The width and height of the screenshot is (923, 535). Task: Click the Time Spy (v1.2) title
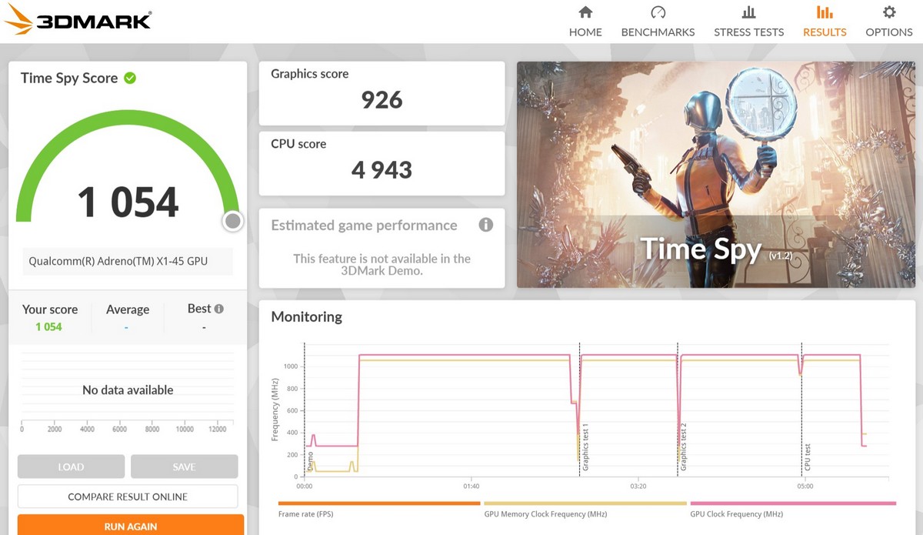[715, 249]
